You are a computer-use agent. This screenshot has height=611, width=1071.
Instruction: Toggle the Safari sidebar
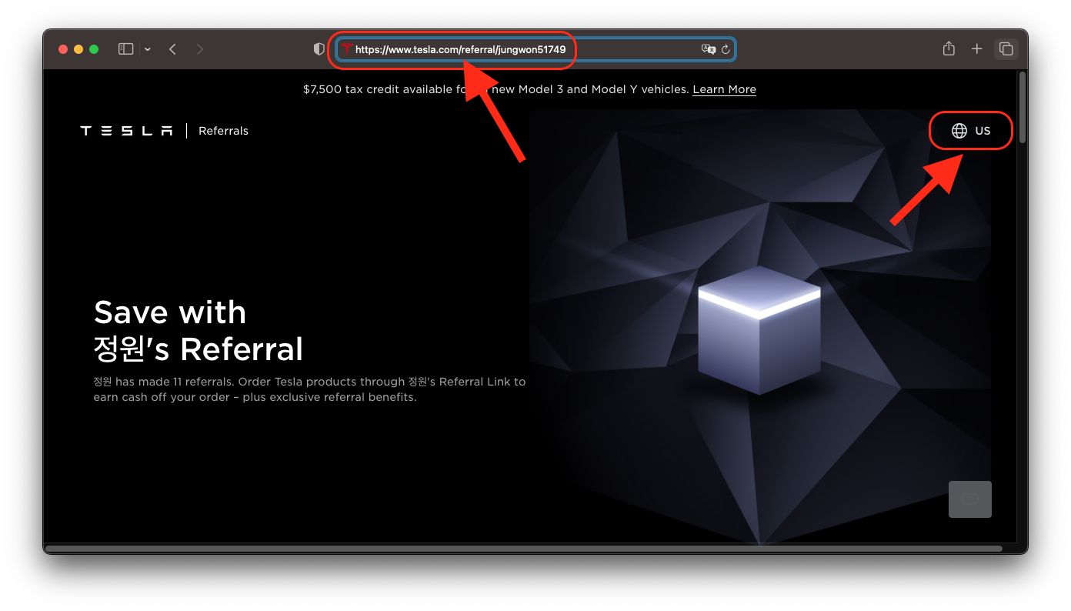tap(126, 49)
